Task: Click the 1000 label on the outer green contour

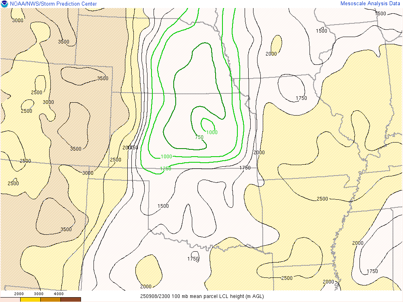Action: tap(166, 157)
